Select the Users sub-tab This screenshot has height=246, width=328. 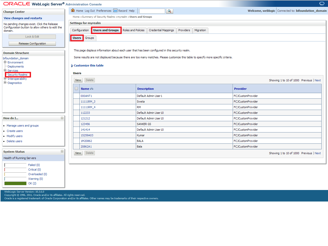pyautogui.click(x=77, y=38)
